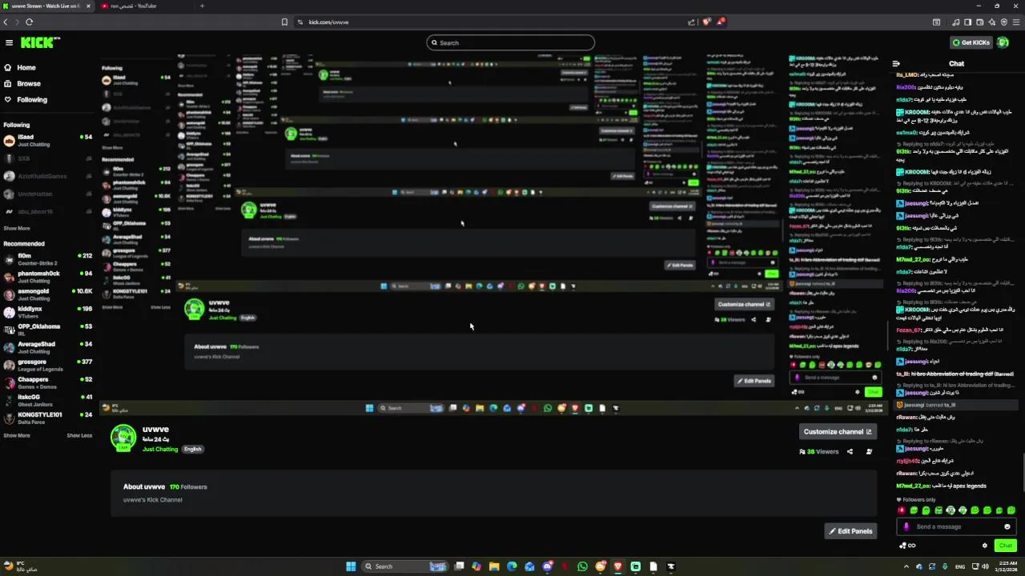
Task: Click the green Chat send button
Action: tap(1006, 546)
